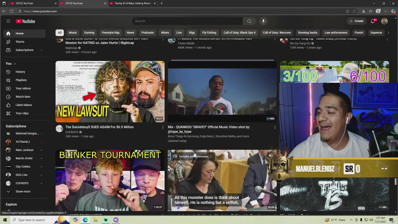Viewport: 398px width, 224px height.
Task: Select the All filter chip
Action: 60,33
